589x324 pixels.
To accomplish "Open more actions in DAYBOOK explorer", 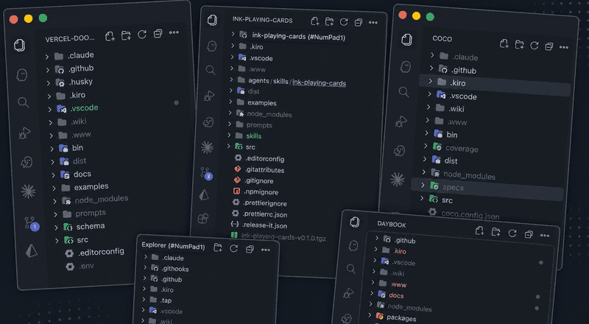I will tap(545, 236).
